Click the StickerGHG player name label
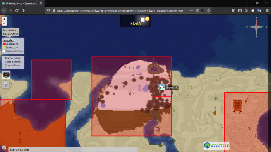The image size is (271, 152). 172,88
